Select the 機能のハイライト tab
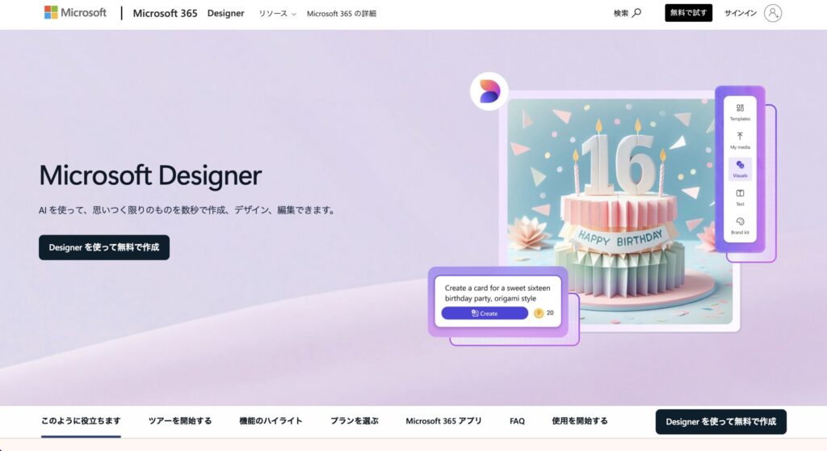This screenshot has width=827, height=451. [x=271, y=421]
